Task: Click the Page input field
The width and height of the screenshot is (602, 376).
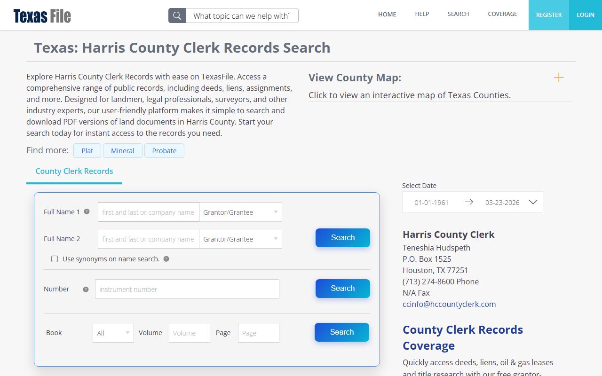Action: click(x=259, y=333)
